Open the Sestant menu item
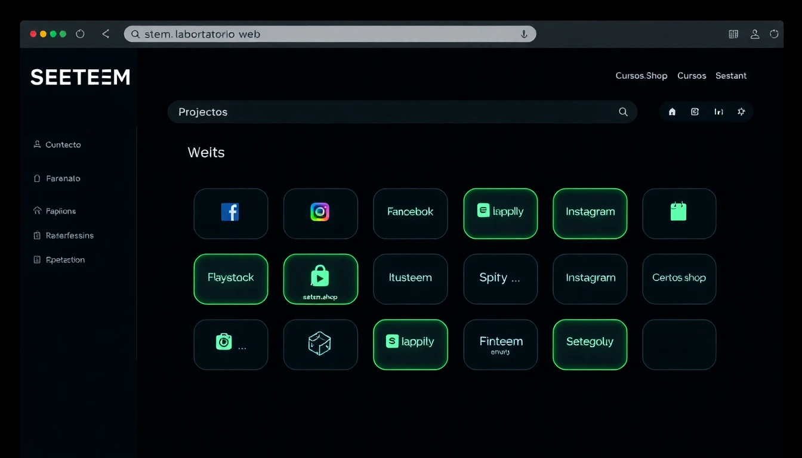Image resolution: width=802 pixels, height=458 pixels. (x=731, y=75)
